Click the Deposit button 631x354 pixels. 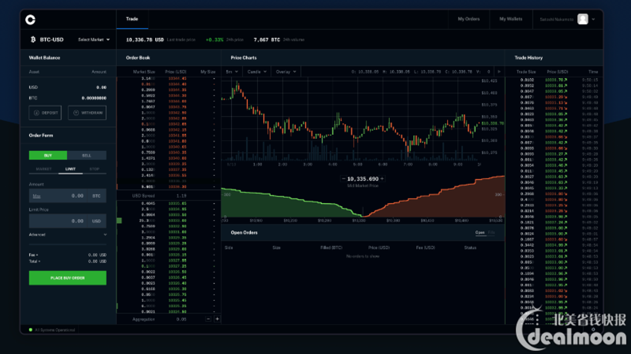(45, 113)
